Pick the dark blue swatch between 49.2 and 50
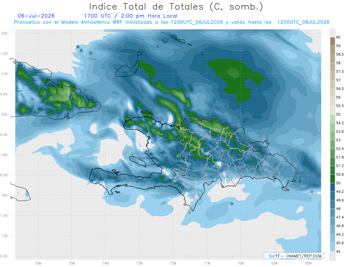Viewport: 346px width, 267px height. click(332, 188)
